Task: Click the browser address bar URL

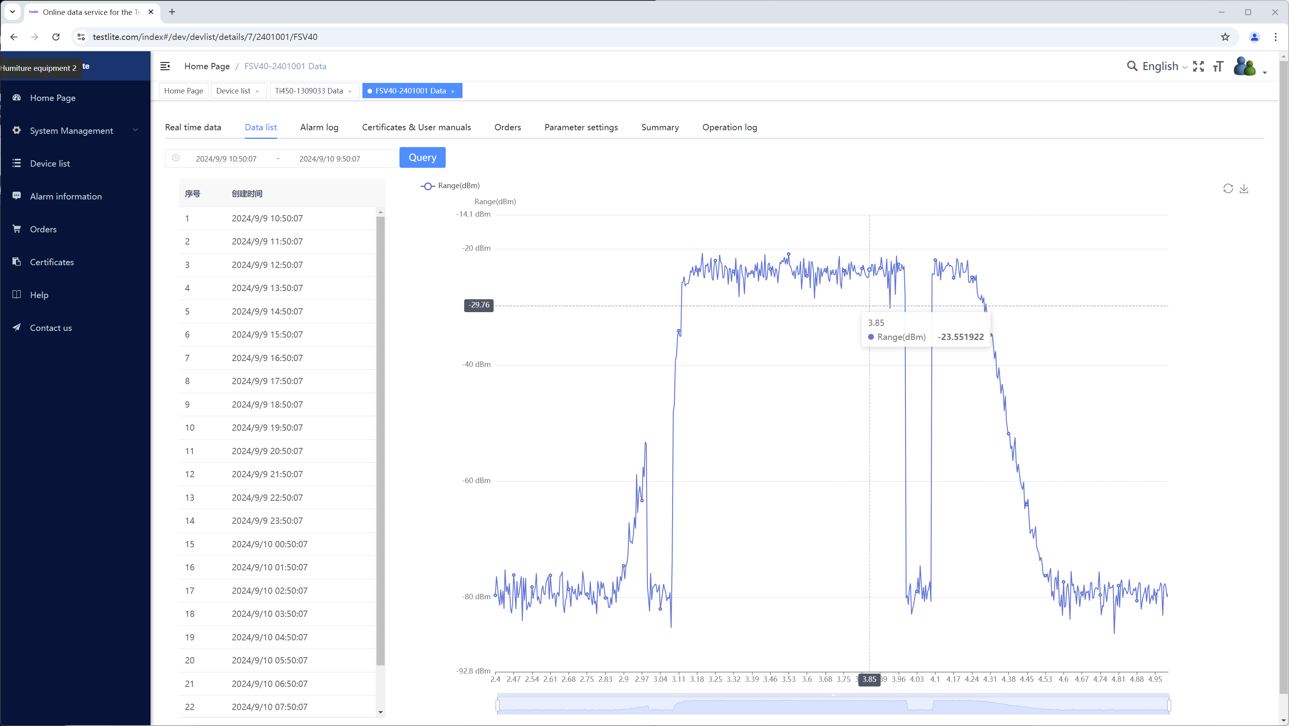Action: [x=205, y=37]
